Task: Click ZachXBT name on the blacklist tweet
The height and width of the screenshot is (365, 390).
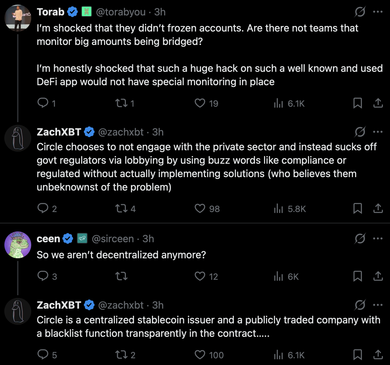Action: 59,305
